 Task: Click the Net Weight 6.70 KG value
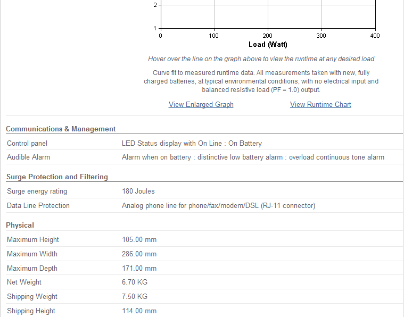[135, 282]
